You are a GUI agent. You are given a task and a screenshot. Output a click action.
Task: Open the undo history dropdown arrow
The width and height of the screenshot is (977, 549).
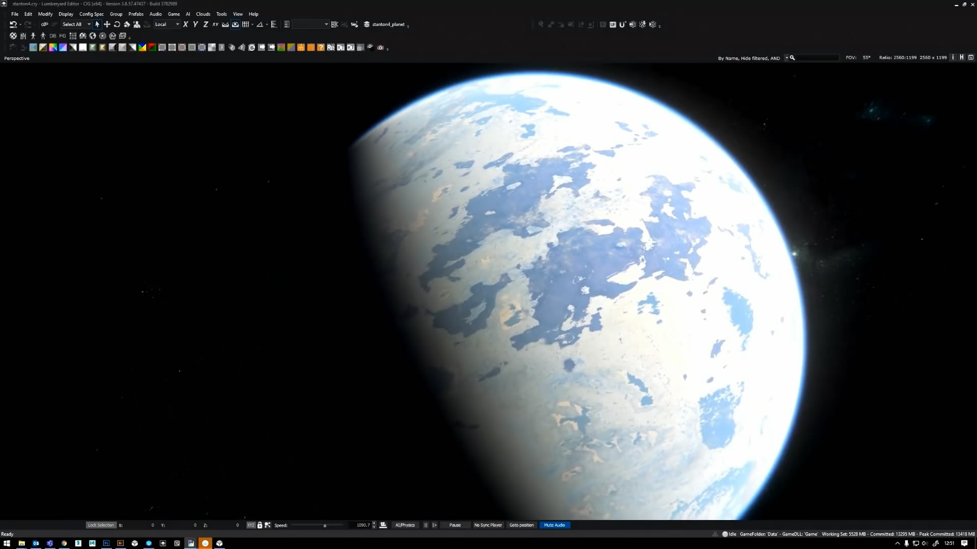[x=20, y=24]
